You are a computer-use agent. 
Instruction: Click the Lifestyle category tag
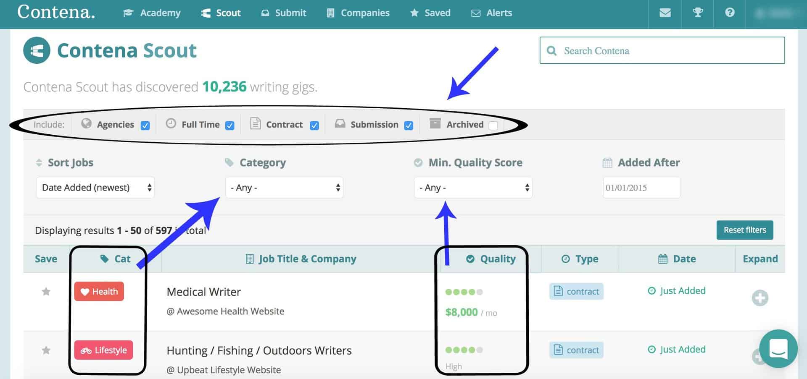tap(103, 350)
